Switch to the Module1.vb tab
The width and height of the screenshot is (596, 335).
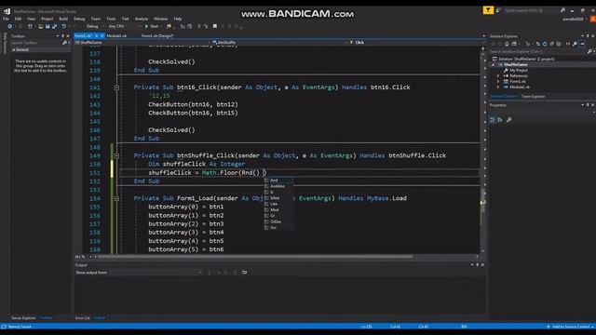tap(116, 35)
